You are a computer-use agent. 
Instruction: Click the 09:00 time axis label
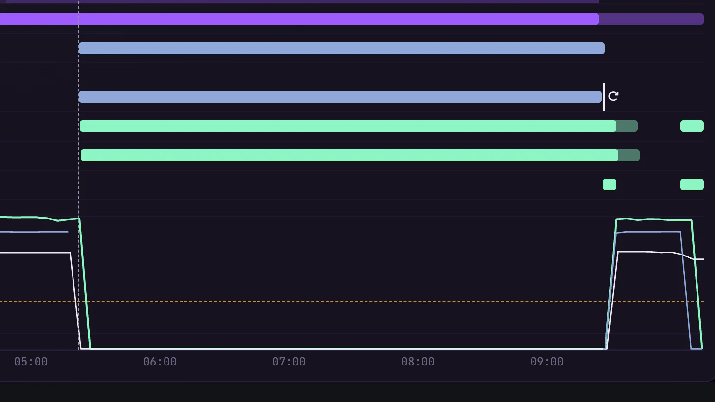click(x=547, y=362)
